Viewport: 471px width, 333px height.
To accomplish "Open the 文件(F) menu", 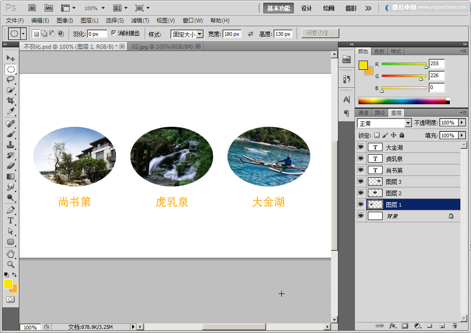I will [15, 21].
